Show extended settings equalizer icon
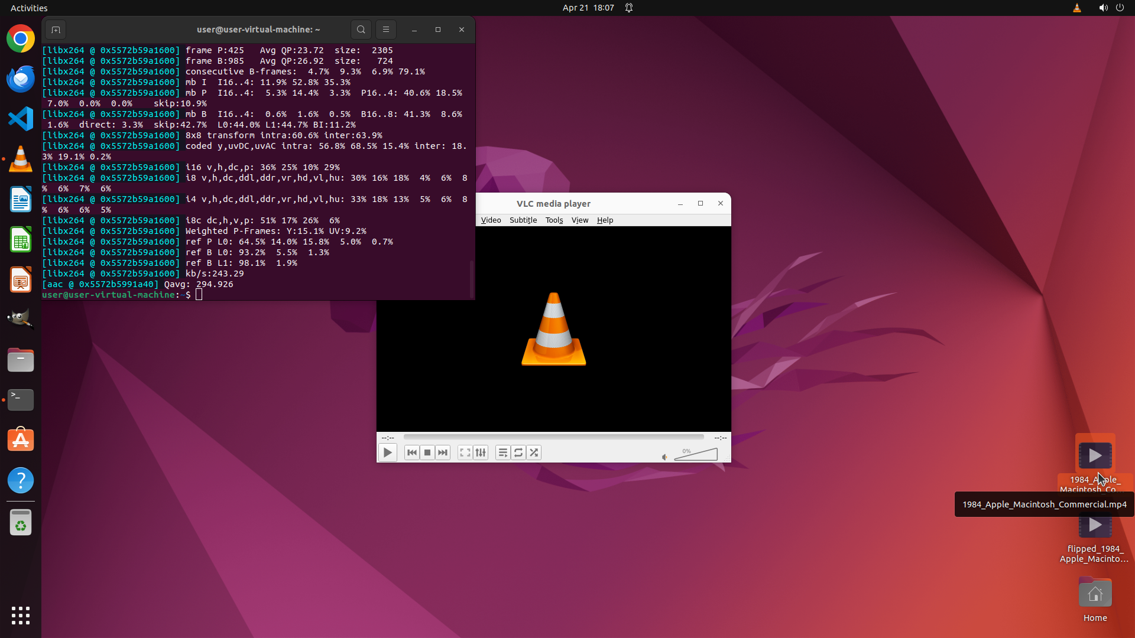 tap(481, 453)
